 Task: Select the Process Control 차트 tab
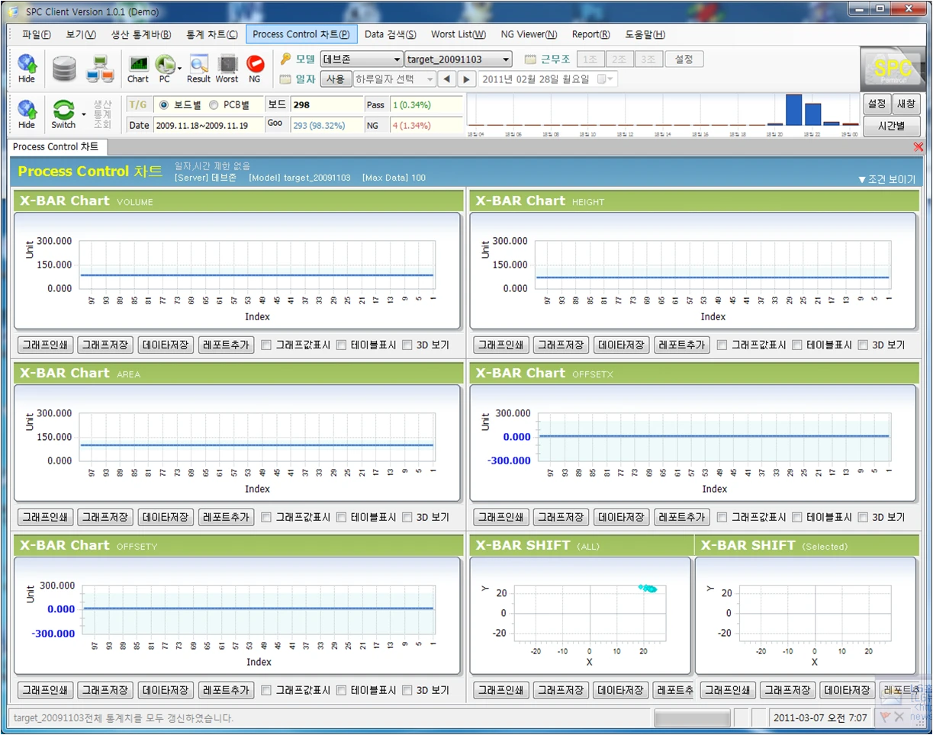click(56, 146)
